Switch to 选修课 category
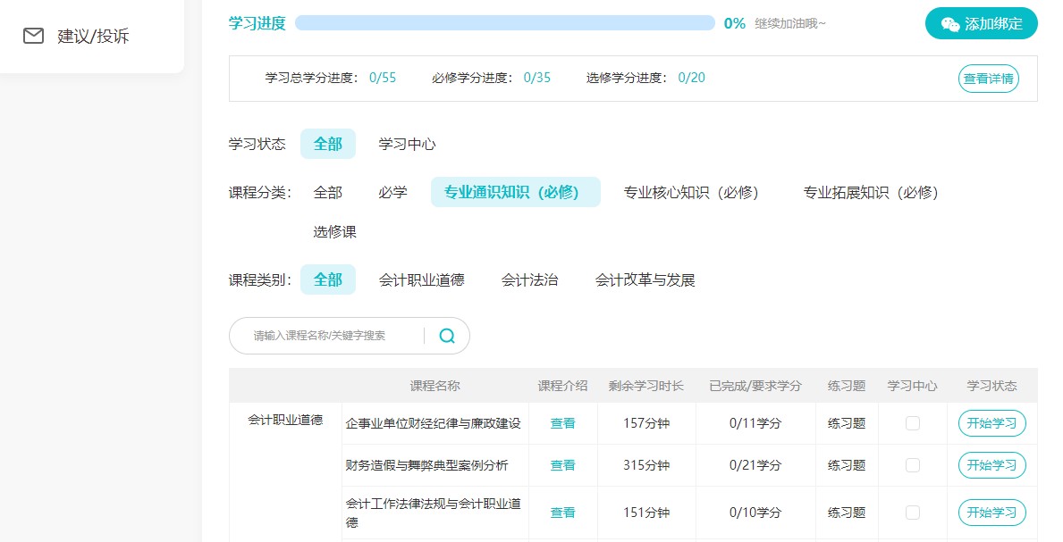The width and height of the screenshot is (1063, 542). point(334,232)
